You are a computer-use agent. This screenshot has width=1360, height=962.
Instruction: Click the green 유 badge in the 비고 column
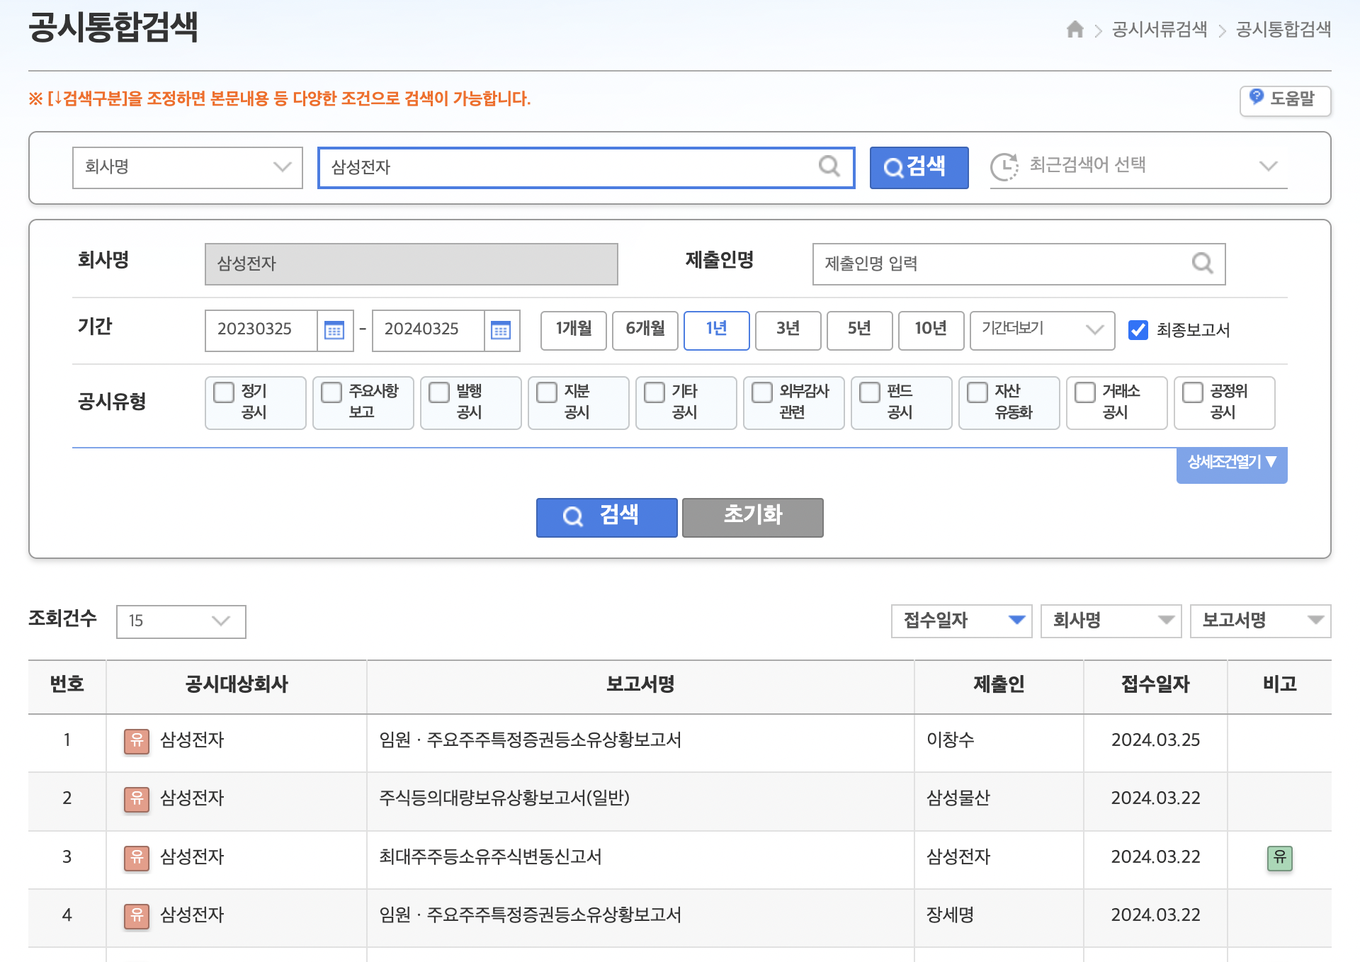tap(1279, 857)
